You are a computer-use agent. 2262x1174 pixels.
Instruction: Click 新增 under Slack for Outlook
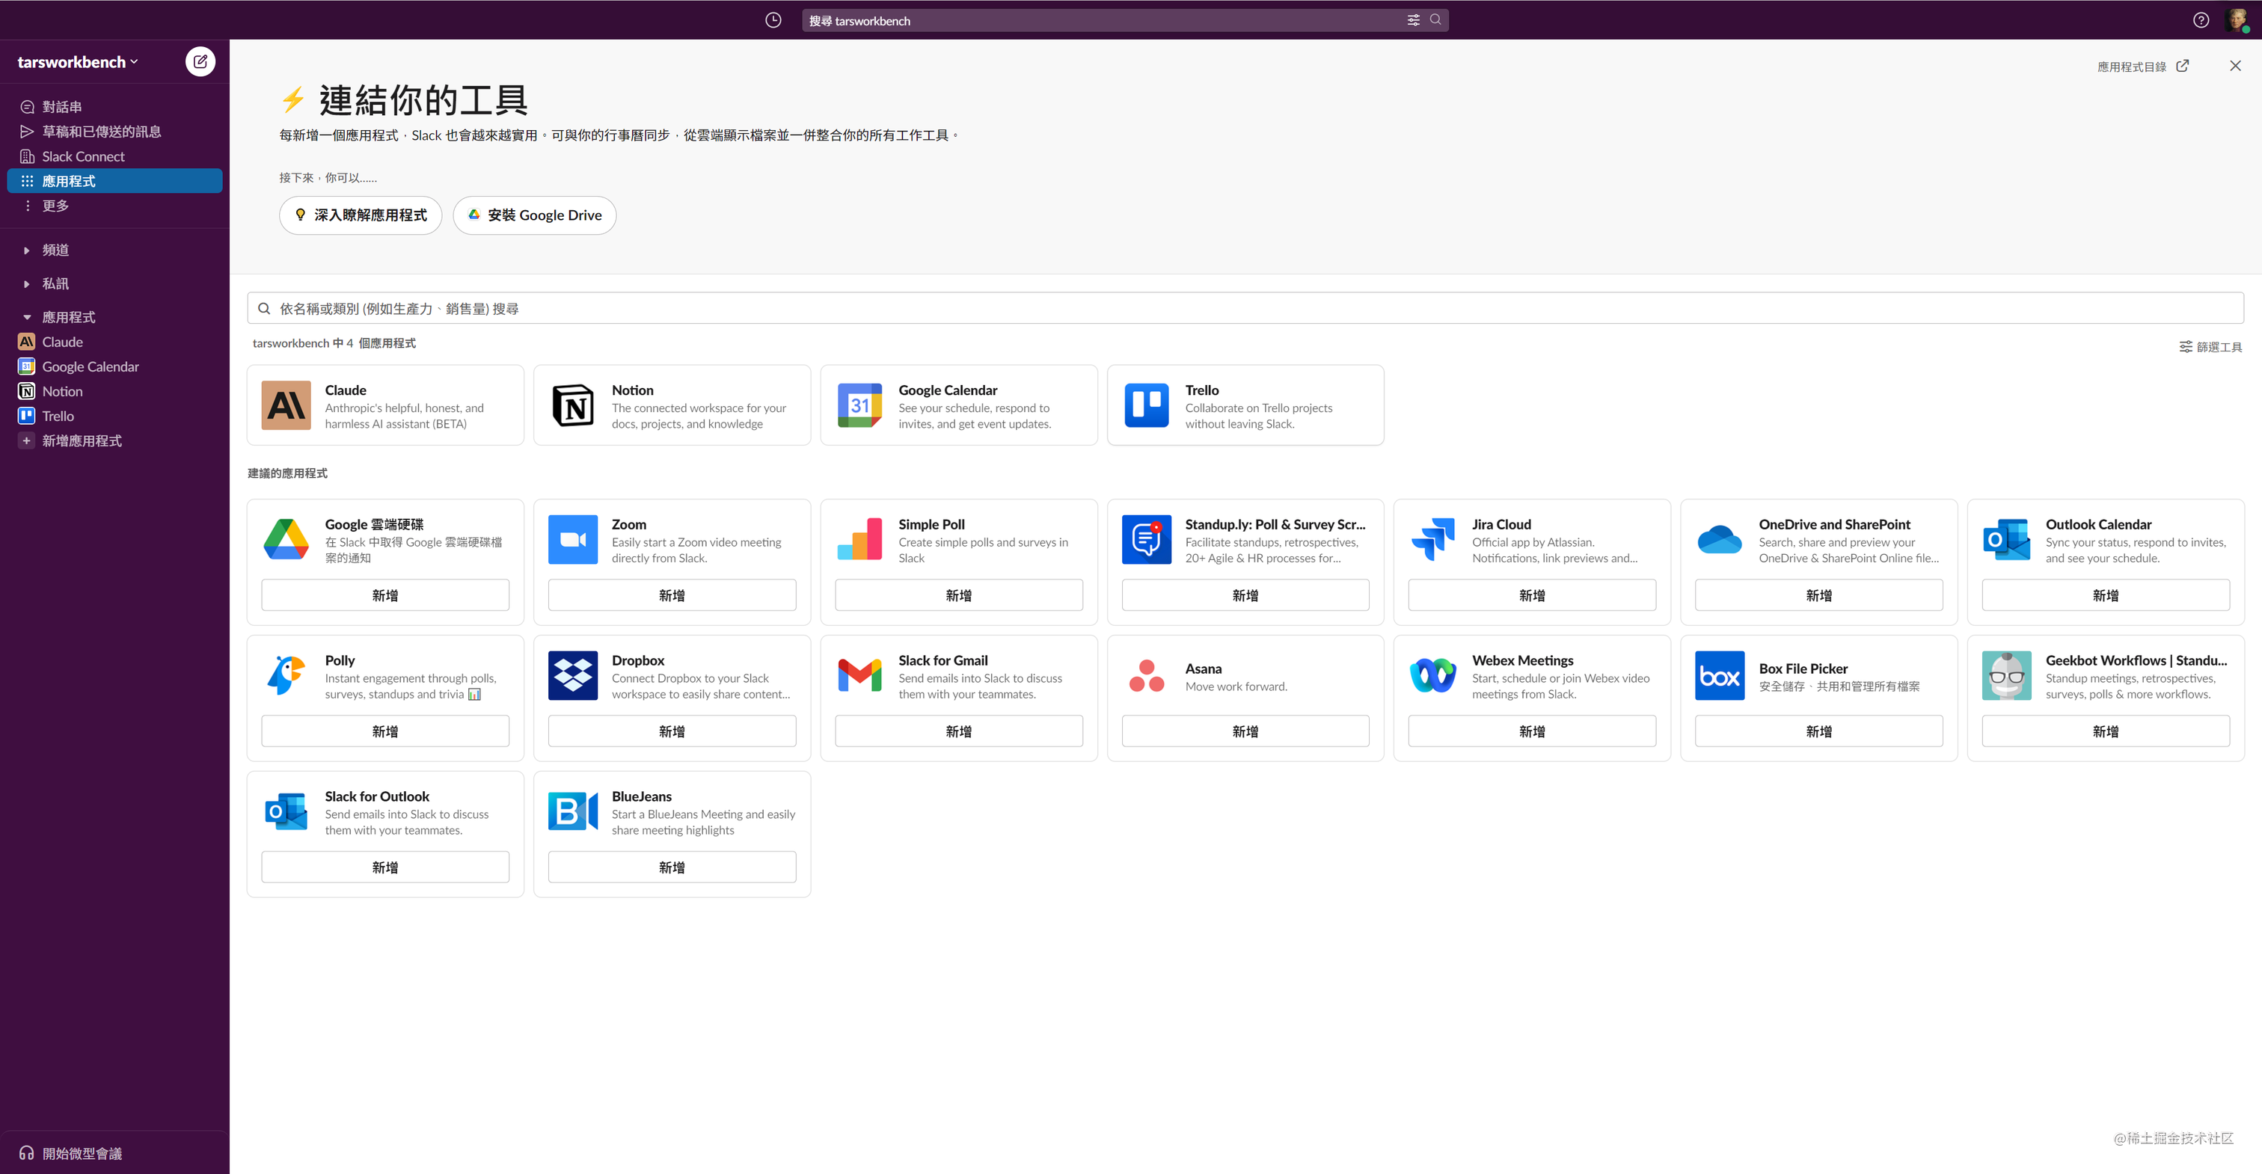(384, 867)
